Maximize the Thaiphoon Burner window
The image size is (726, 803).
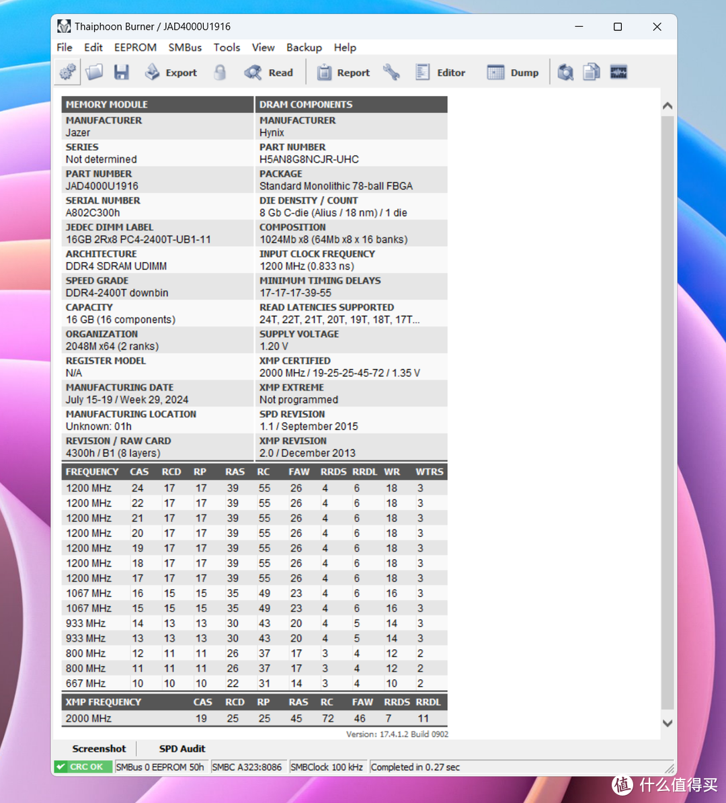coord(618,26)
